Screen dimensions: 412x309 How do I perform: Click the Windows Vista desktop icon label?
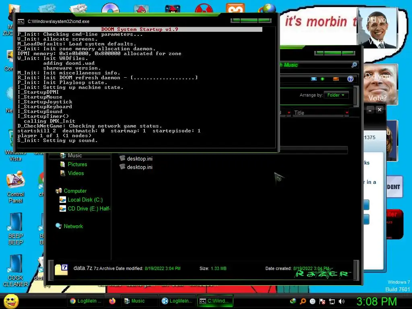point(15,156)
